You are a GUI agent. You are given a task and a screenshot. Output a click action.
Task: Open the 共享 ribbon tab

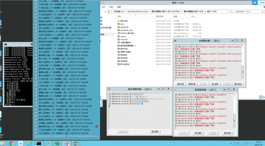pos(111,7)
